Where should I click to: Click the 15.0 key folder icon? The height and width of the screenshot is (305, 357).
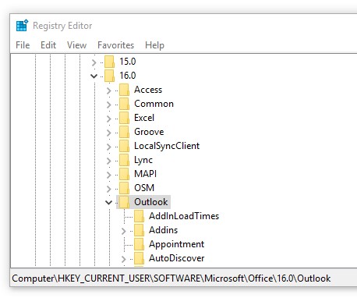point(110,62)
